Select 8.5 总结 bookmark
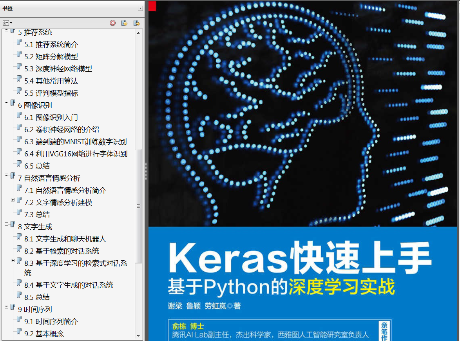This screenshot has width=460, height=341. tap(37, 297)
